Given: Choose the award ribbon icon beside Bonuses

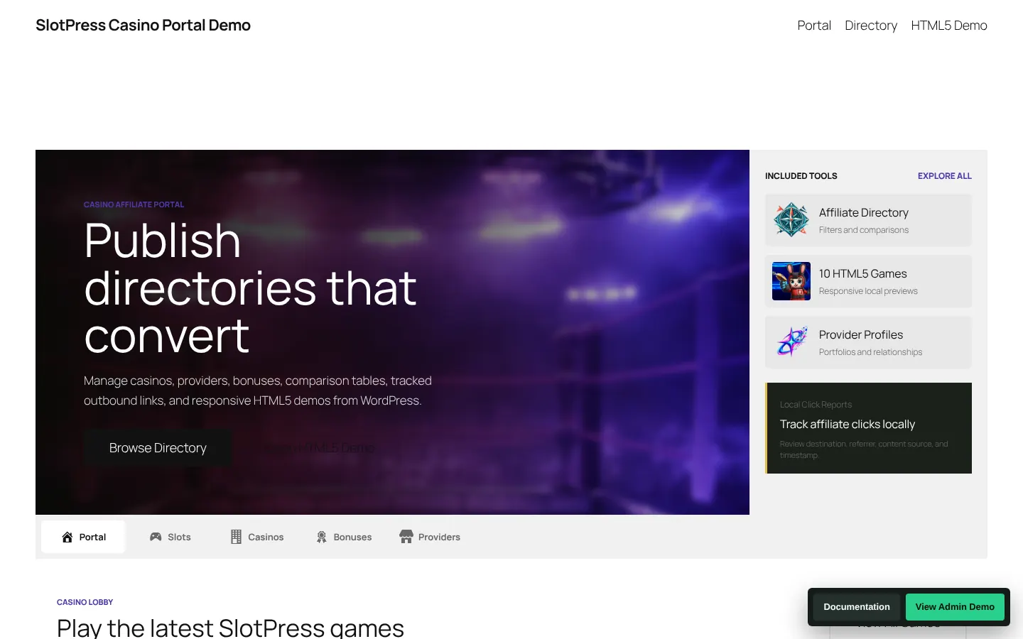Looking at the screenshot, I should [322, 537].
